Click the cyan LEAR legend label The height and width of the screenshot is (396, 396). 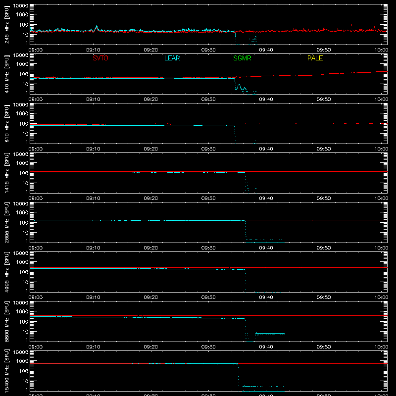coord(172,58)
